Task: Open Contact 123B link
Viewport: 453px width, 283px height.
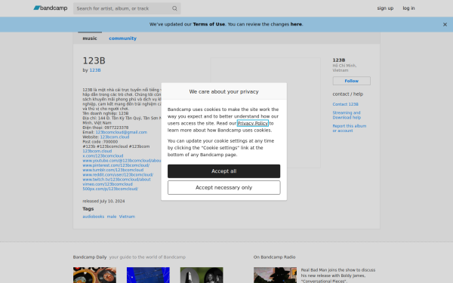Action: [x=345, y=104]
